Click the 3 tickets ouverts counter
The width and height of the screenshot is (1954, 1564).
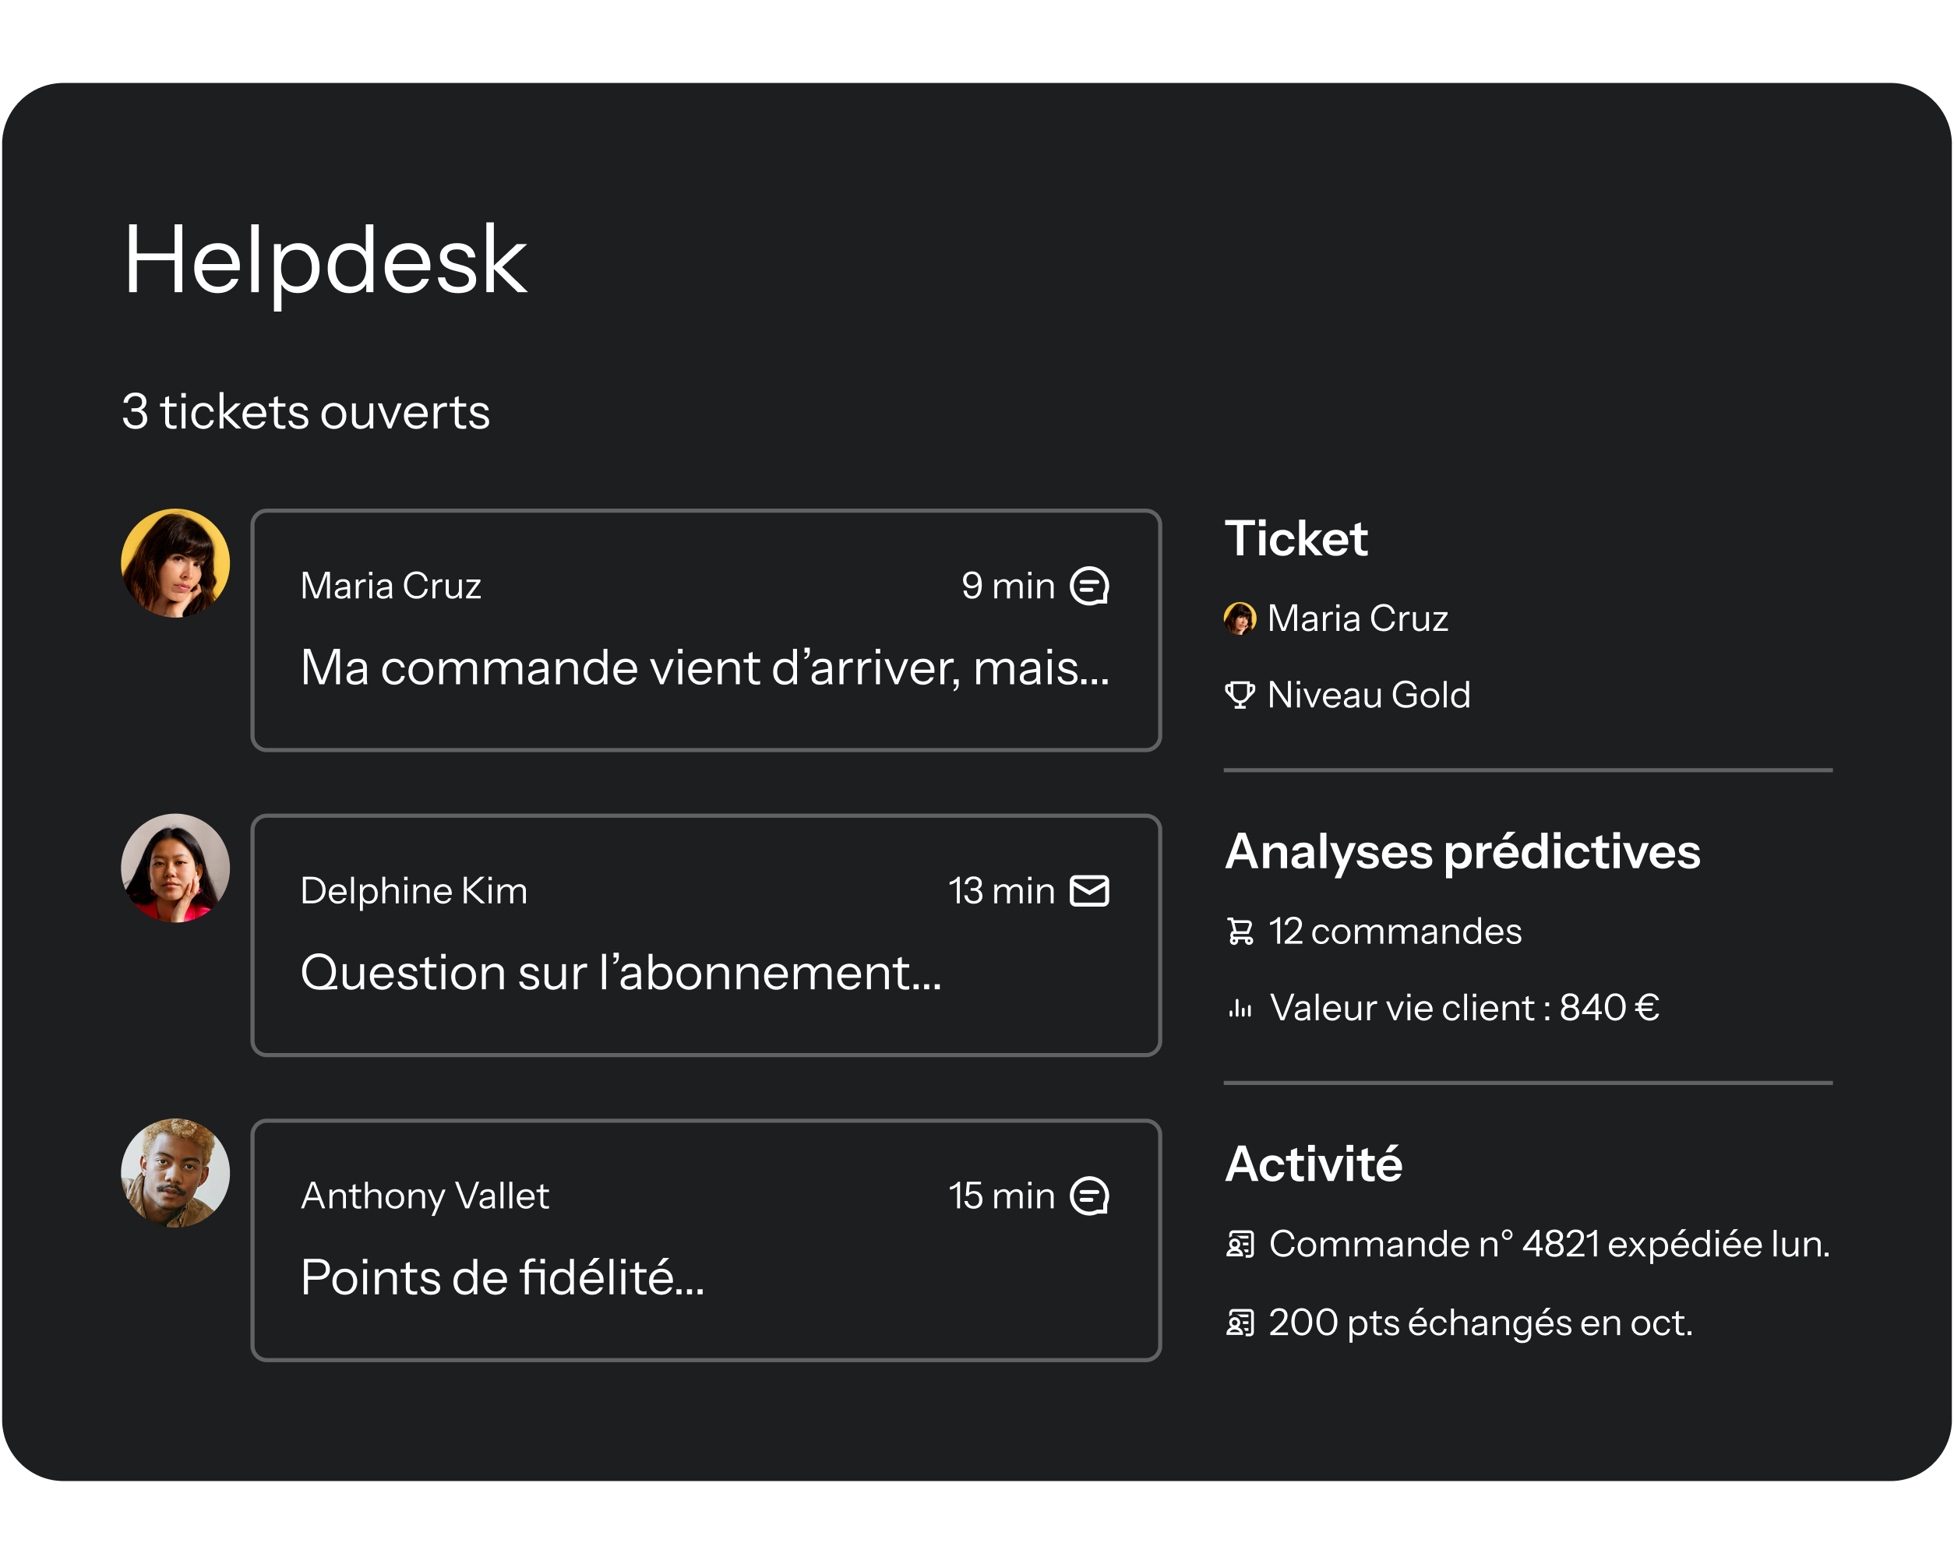point(306,412)
